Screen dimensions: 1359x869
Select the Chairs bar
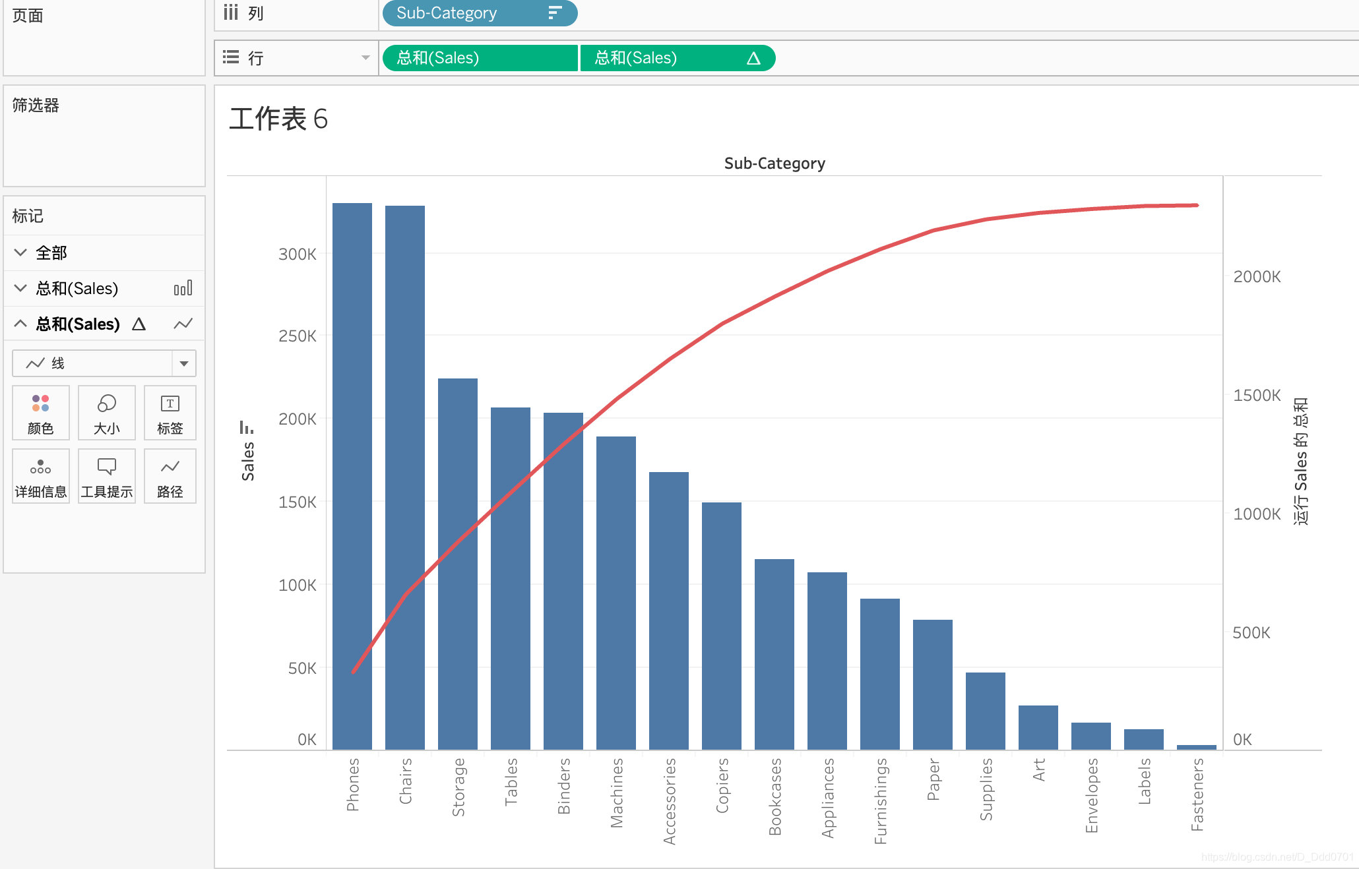tap(405, 477)
